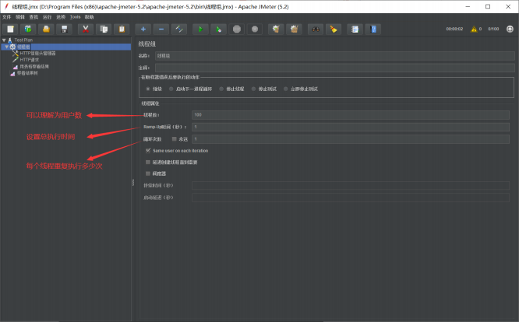Toggle Same user on each iteration checkbox
This screenshot has width=519, height=322.
(148, 150)
